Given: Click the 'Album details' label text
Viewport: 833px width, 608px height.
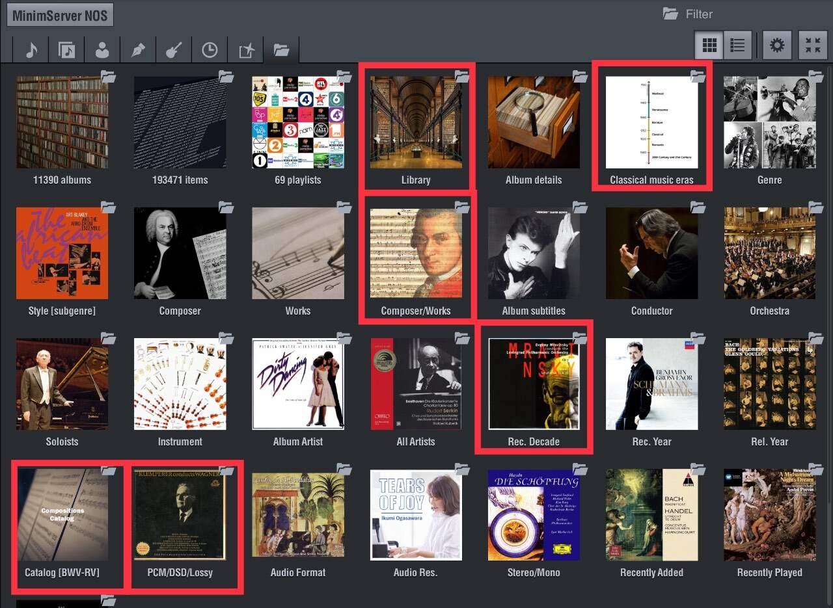Looking at the screenshot, I should point(534,180).
